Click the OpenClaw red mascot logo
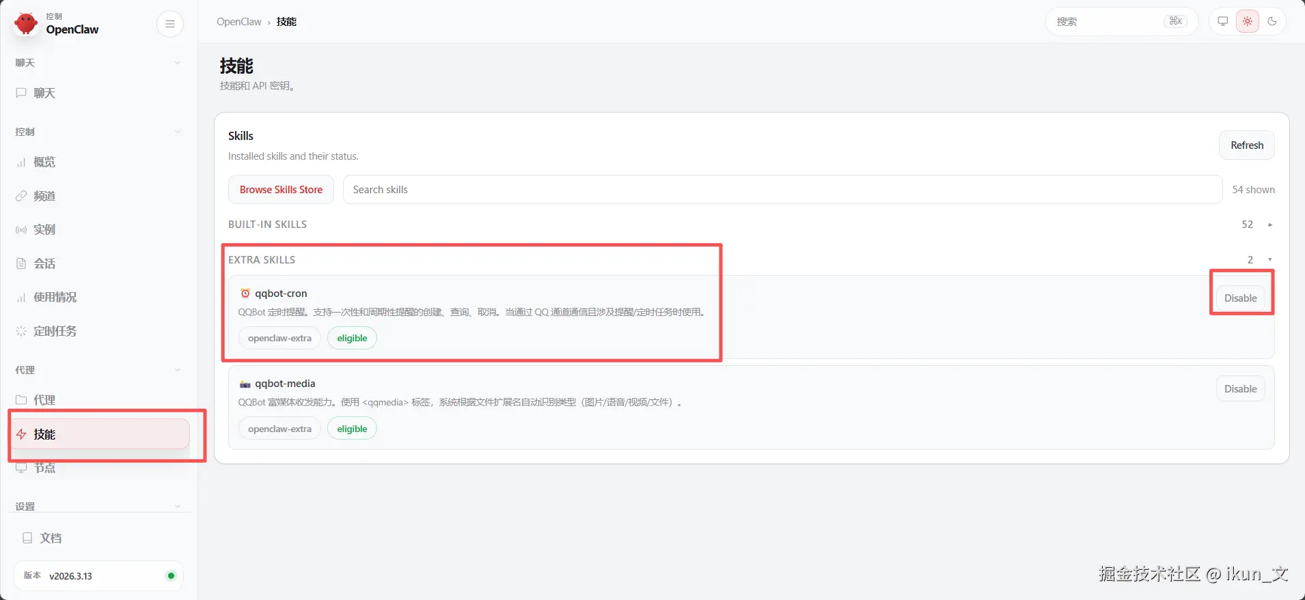This screenshot has height=600, width=1305. [x=26, y=23]
